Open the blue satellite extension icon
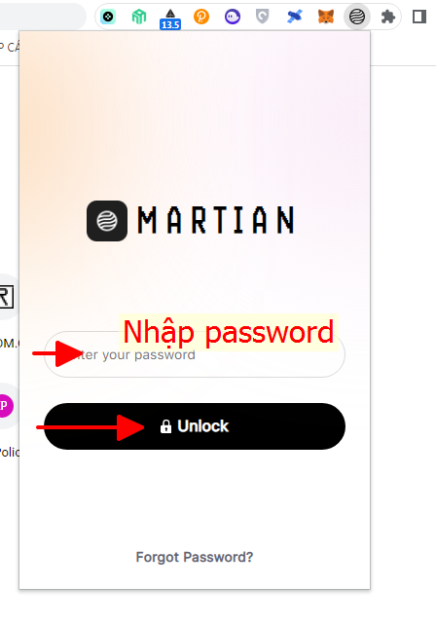The image size is (436, 624). (295, 17)
